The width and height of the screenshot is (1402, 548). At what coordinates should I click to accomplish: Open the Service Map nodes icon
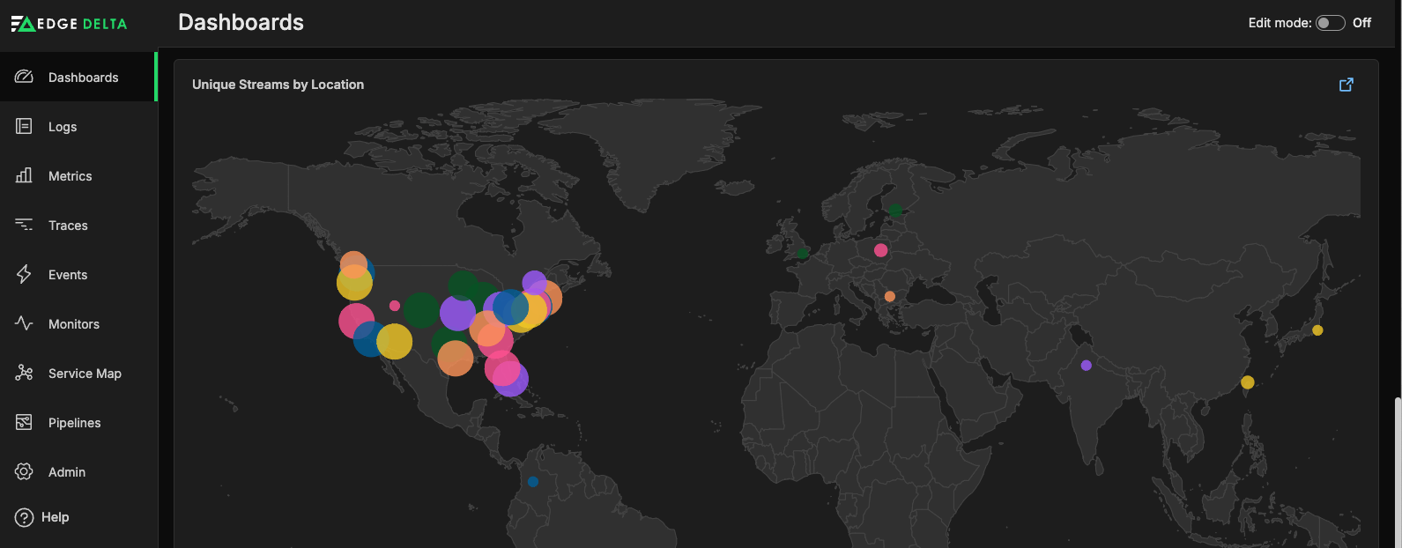coord(24,374)
